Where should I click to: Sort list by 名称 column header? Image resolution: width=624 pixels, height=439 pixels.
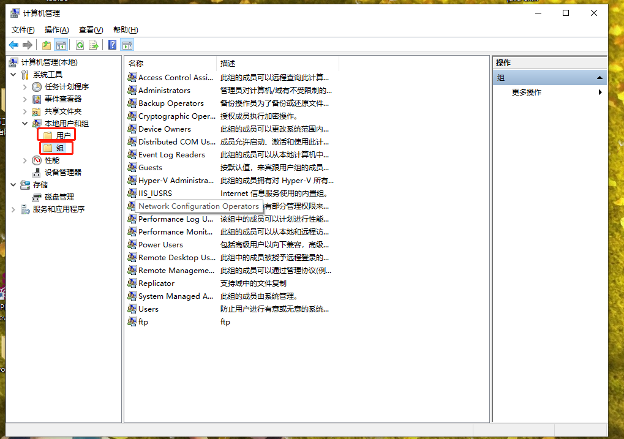point(170,63)
